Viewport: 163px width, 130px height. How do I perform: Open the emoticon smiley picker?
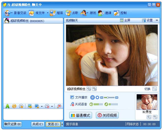click(14, 106)
